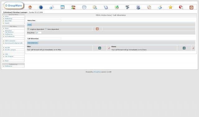Delete the Mike call diversion
199x117 pixels.
[109, 48]
